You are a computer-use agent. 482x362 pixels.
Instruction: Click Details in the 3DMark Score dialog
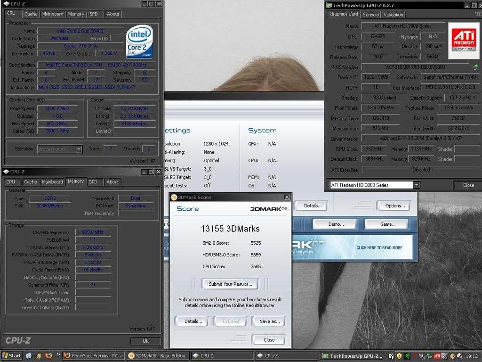(193, 321)
